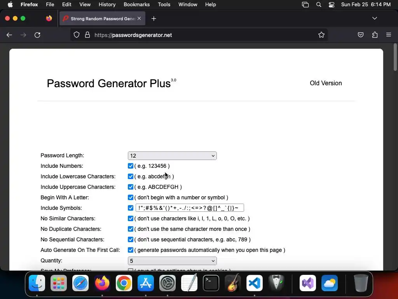Open the tracking protection shield icon
398x299 pixels.
tap(77, 35)
